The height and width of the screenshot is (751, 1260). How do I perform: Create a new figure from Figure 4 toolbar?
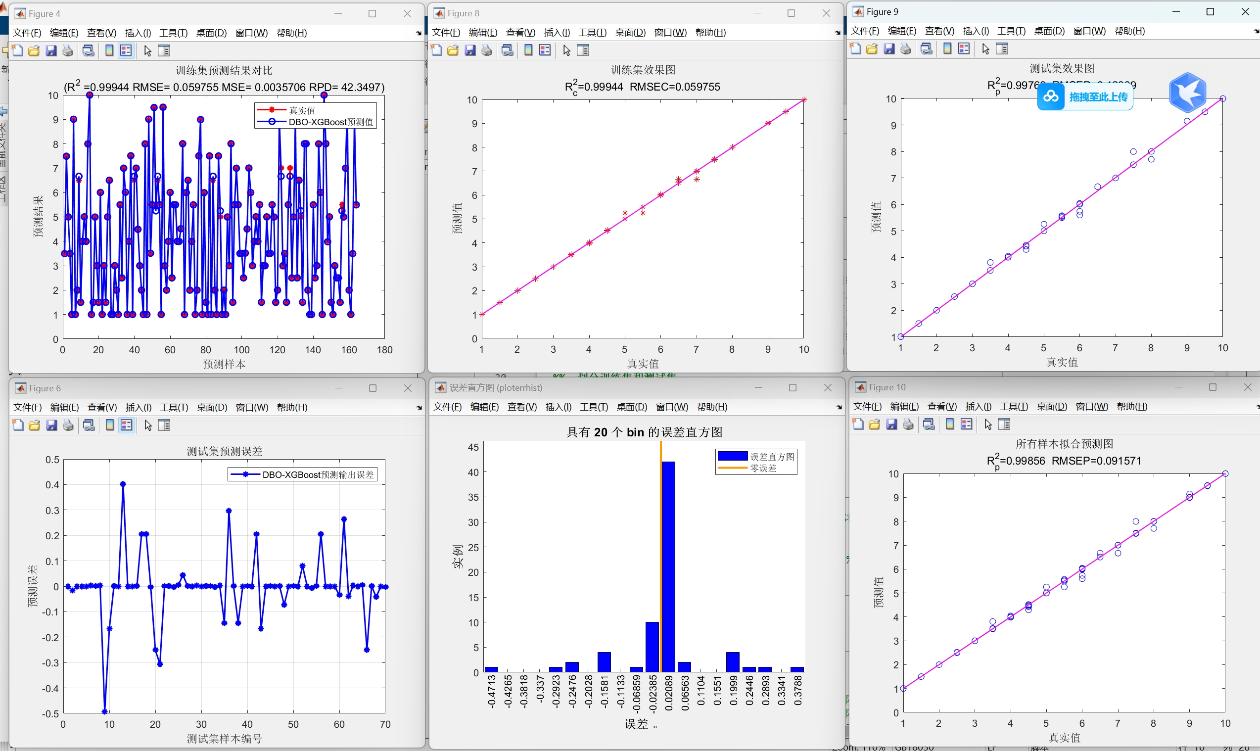tap(17, 50)
